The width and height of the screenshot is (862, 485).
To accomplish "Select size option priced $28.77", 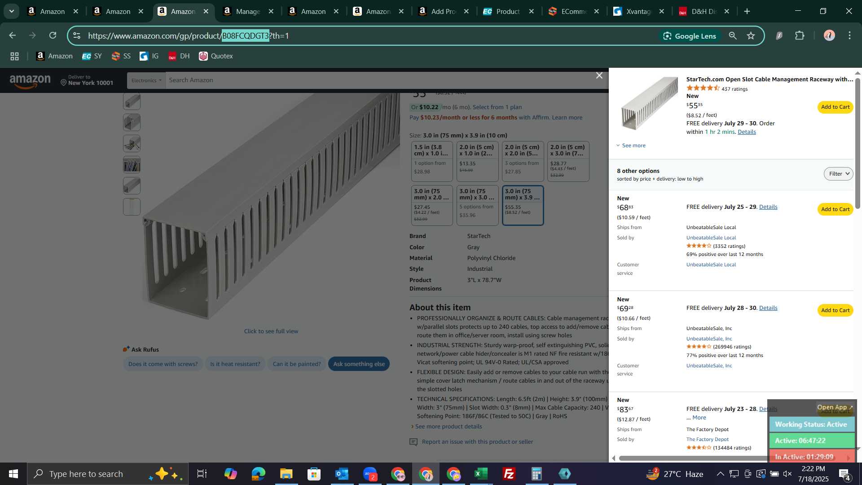I will click(x=568, y=161).
